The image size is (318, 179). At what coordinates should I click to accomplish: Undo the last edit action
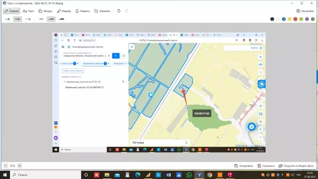pos(119,11)
